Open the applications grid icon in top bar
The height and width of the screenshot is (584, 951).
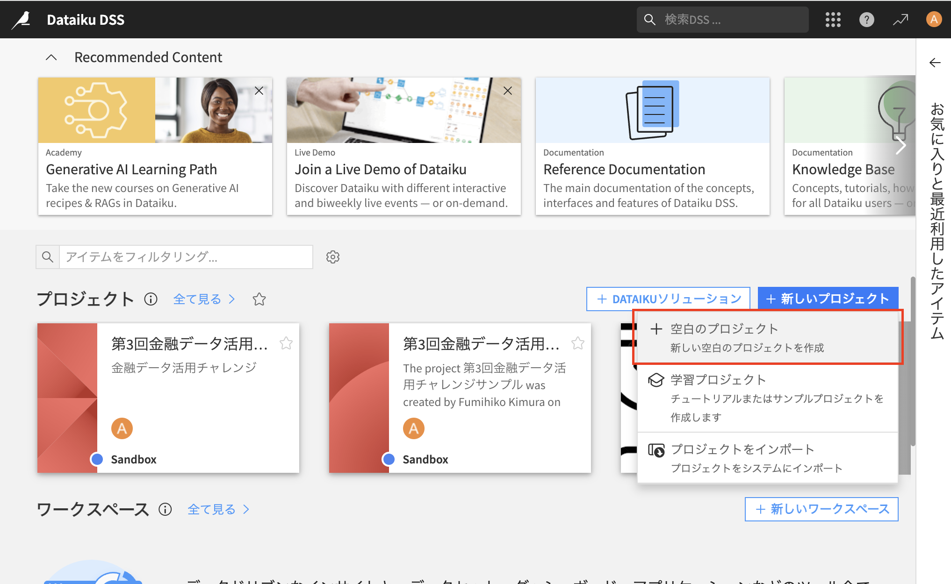pos(833,19)
